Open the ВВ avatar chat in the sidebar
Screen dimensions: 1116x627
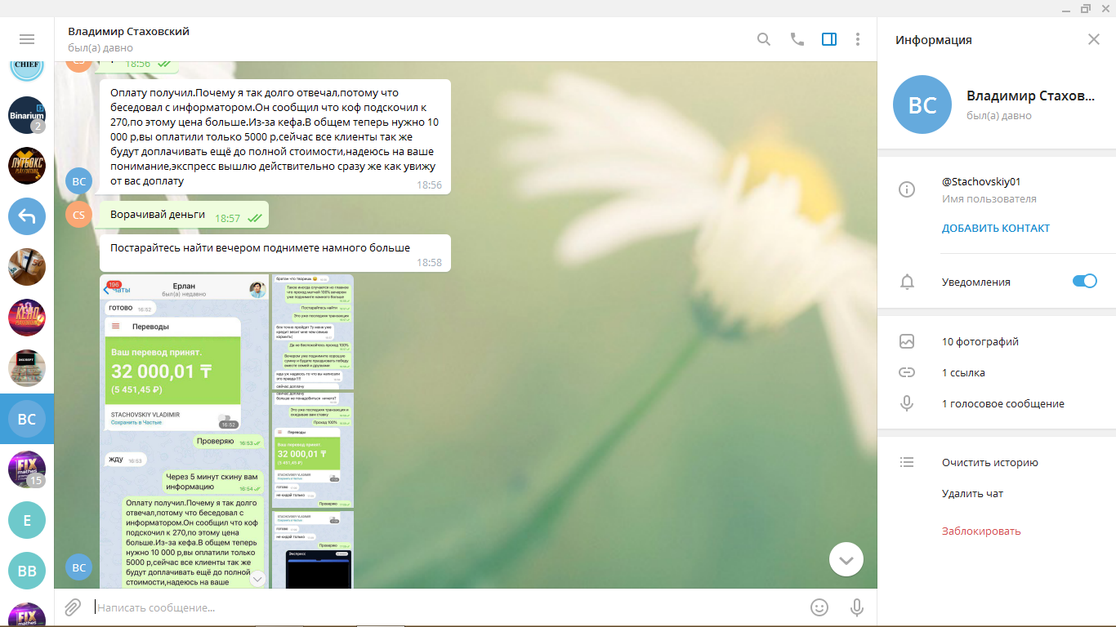27,571
